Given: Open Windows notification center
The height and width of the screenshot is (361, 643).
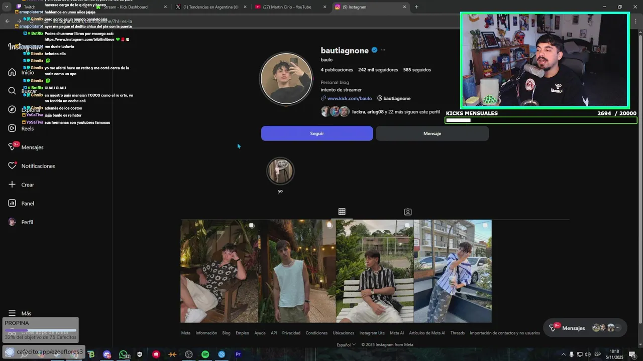Looking at the screenshot, I should pos(632,354).
